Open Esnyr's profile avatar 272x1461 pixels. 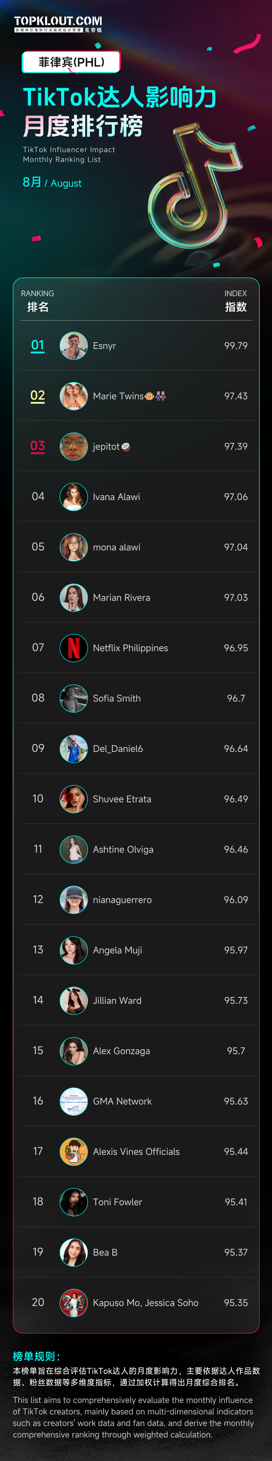click(x=74, y=346)
